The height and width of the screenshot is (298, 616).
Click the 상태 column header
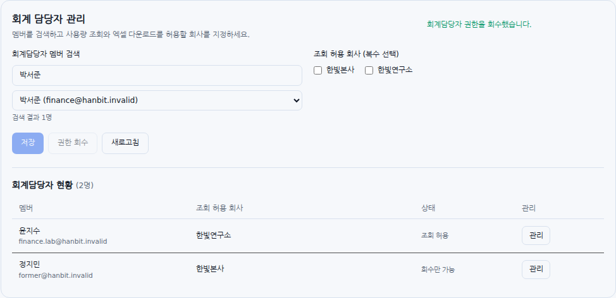[428, 208]
